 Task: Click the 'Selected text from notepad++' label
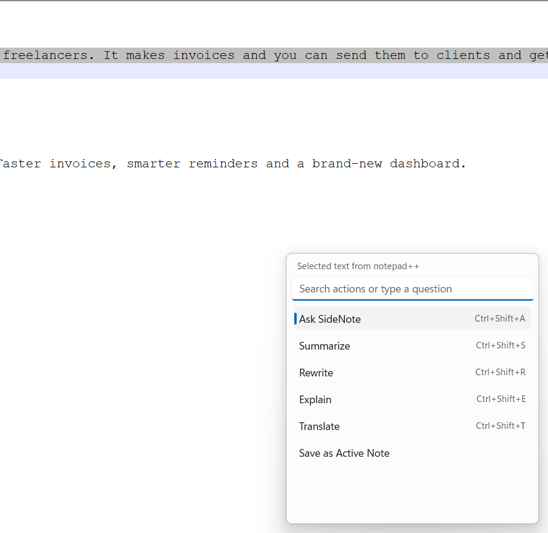[358, 266]
